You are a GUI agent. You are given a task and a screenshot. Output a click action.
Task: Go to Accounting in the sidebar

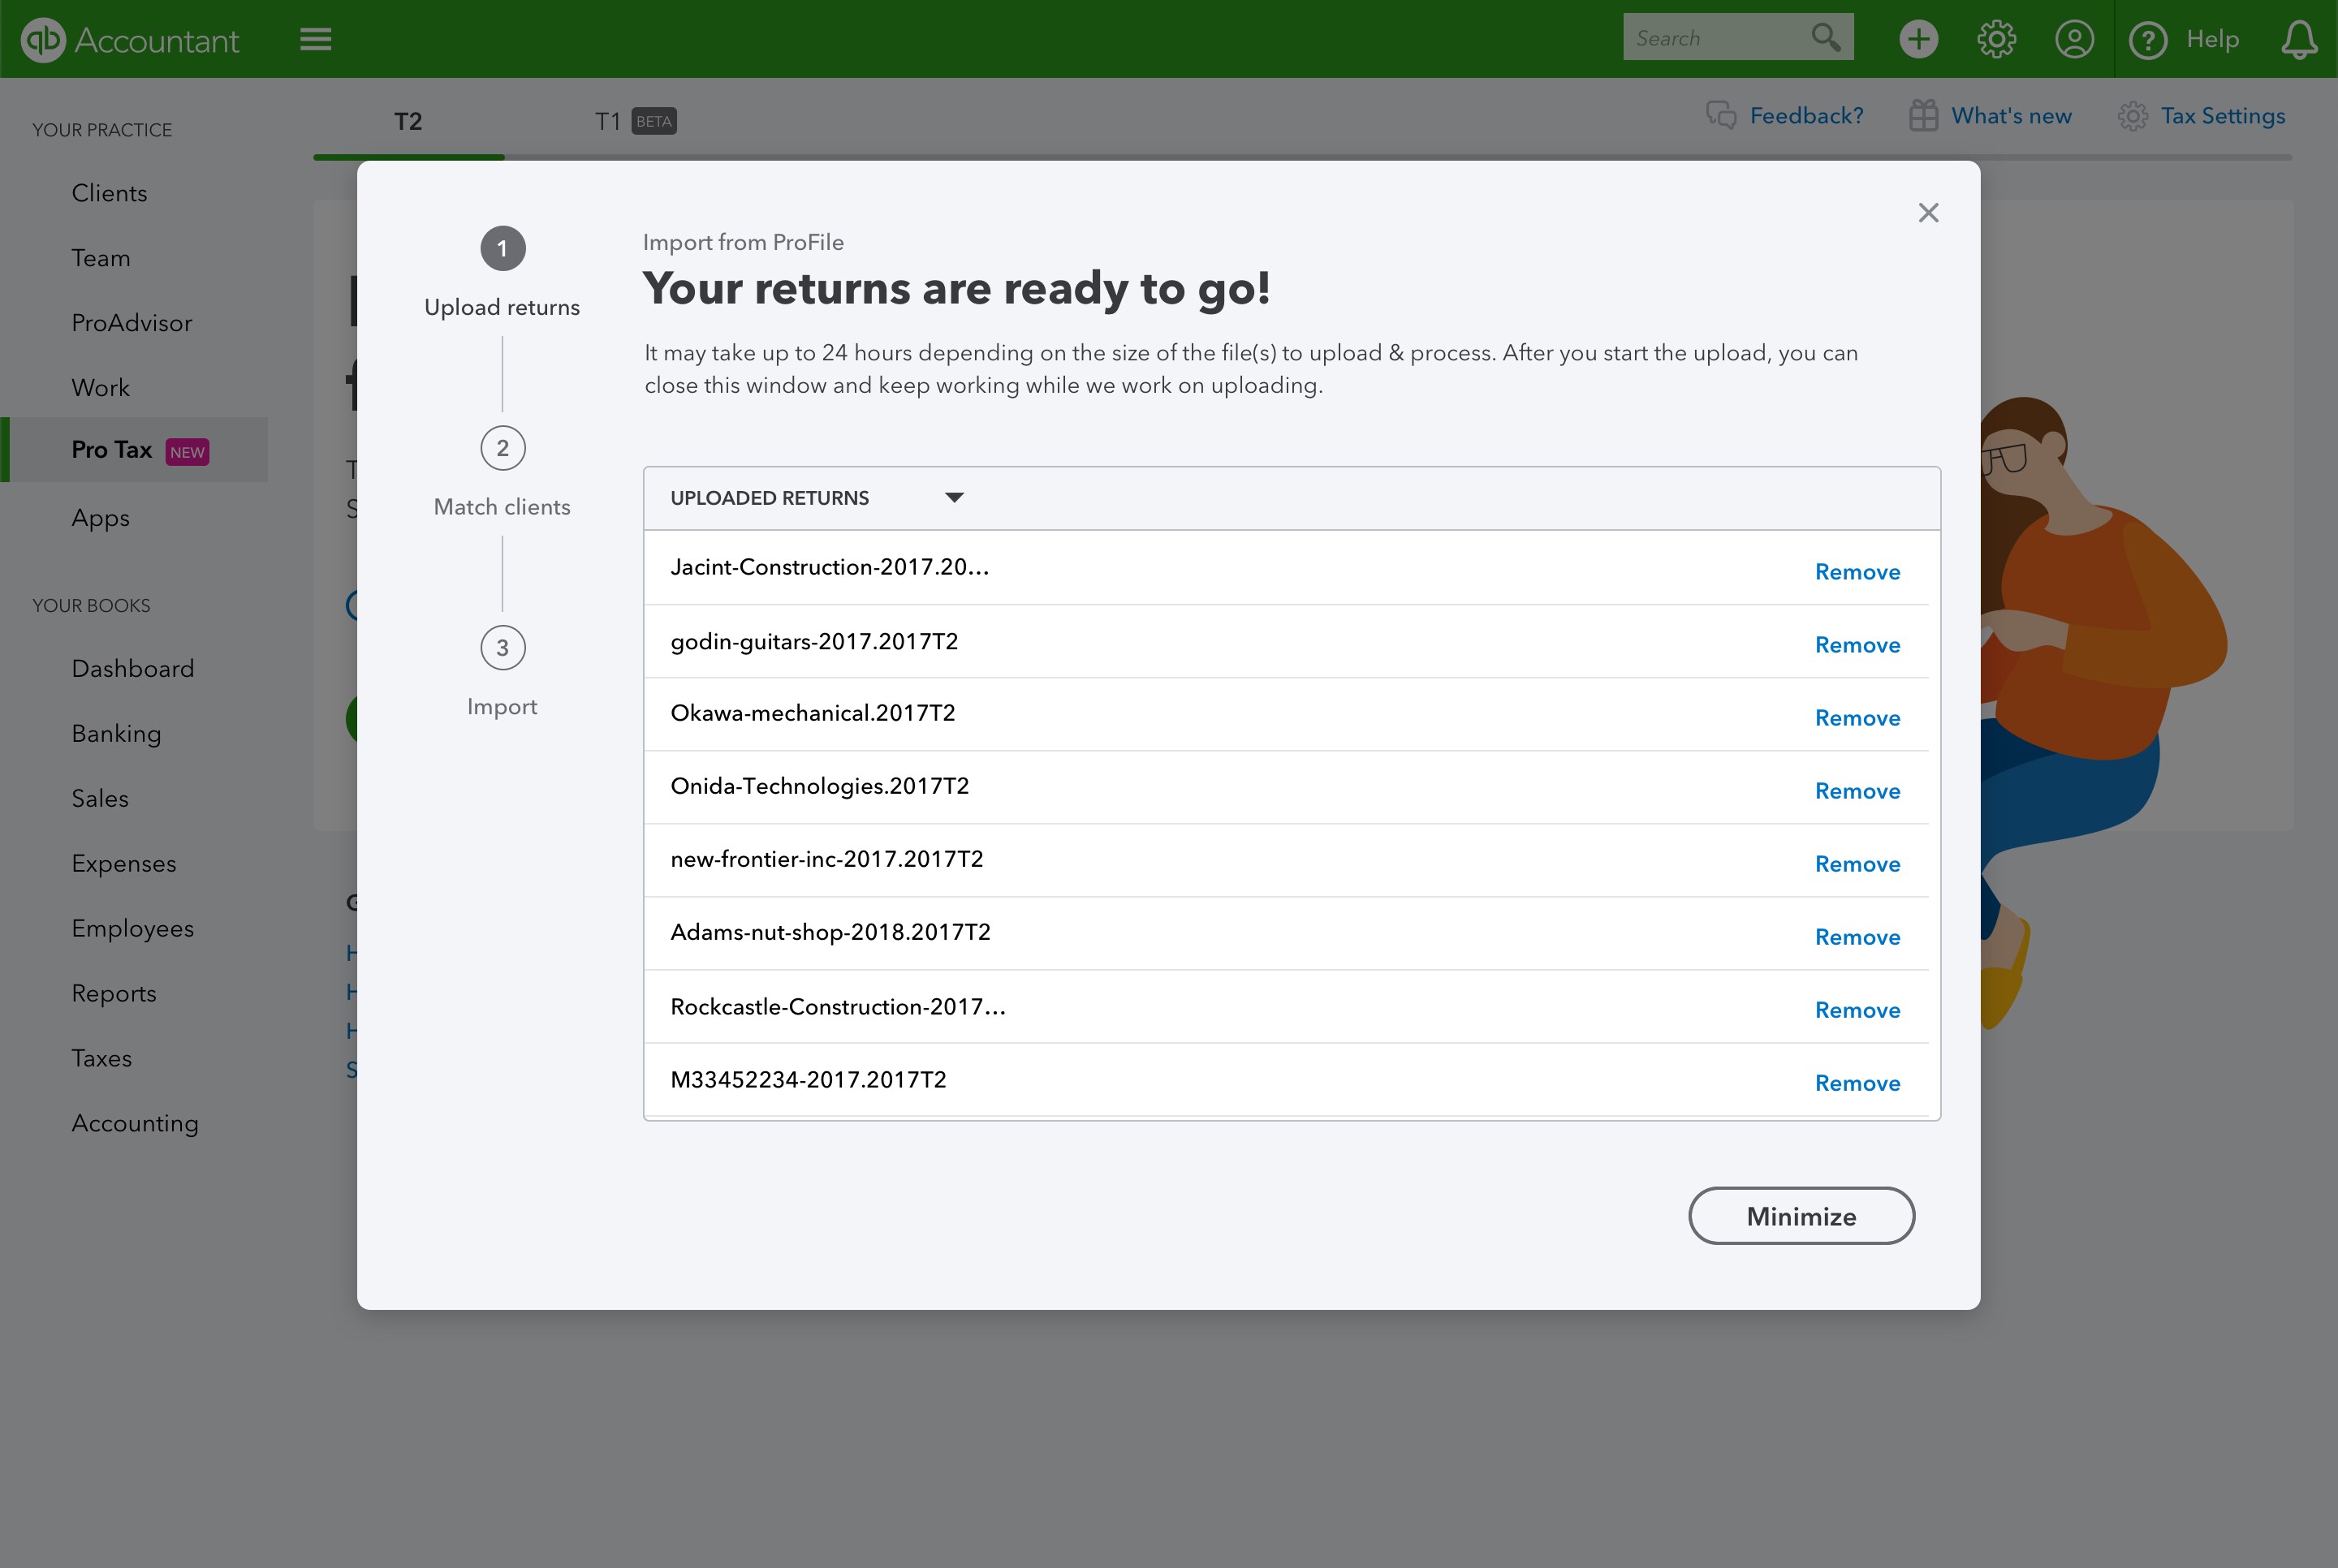[x=135, y=1124]
